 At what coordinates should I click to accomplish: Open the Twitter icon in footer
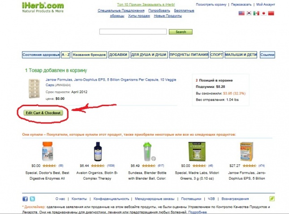(x=32, y=199)
